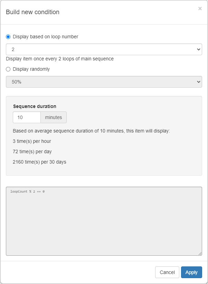
Task: Click the minutes label next to the duration field
Action: (53, 117)
